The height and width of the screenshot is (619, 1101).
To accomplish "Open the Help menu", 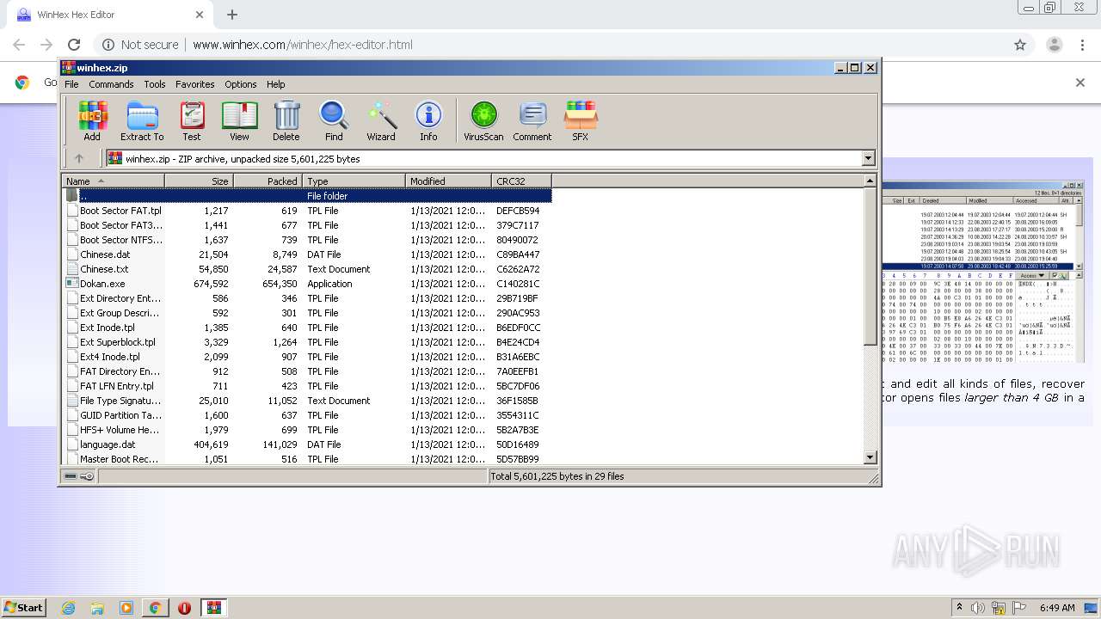I will click(276, 84).
